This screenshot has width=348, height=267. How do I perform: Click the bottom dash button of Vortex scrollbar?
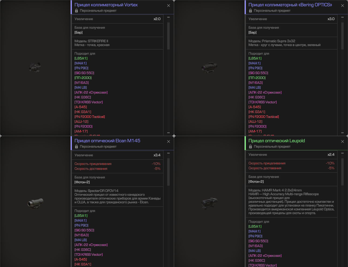[168, 133]
